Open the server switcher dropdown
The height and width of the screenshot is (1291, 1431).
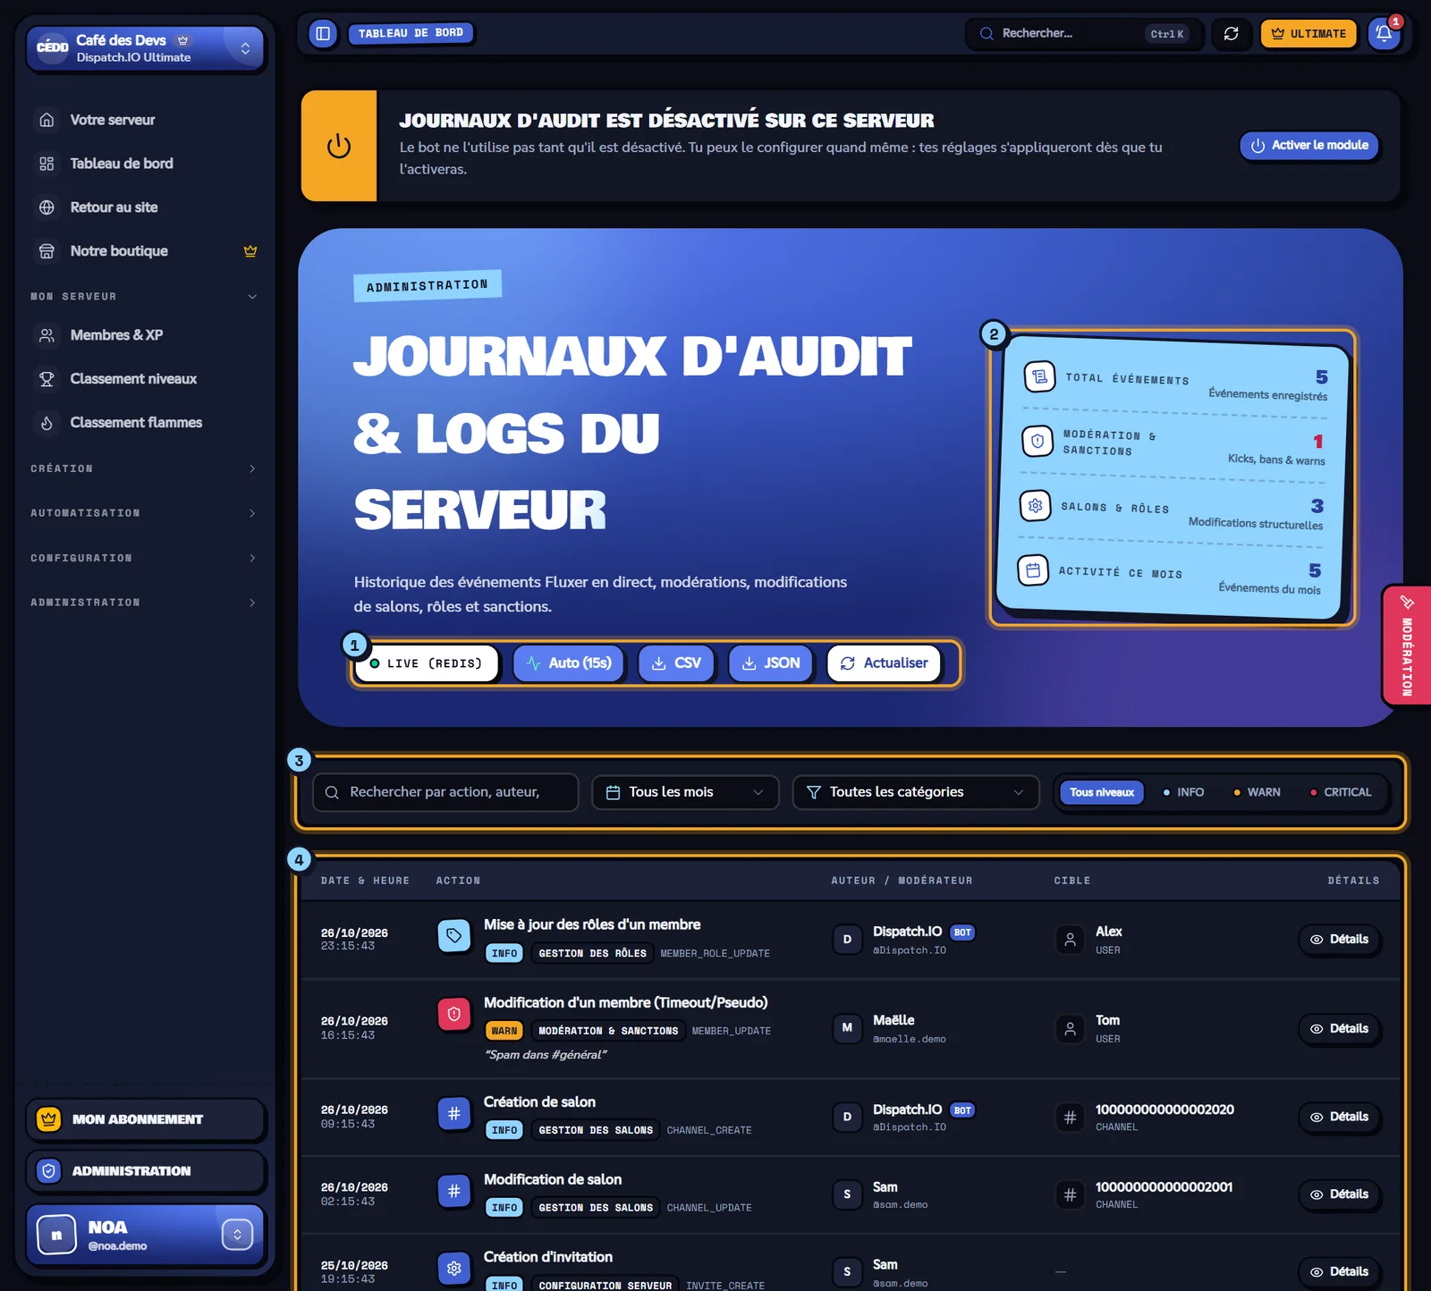click(245, 48)
